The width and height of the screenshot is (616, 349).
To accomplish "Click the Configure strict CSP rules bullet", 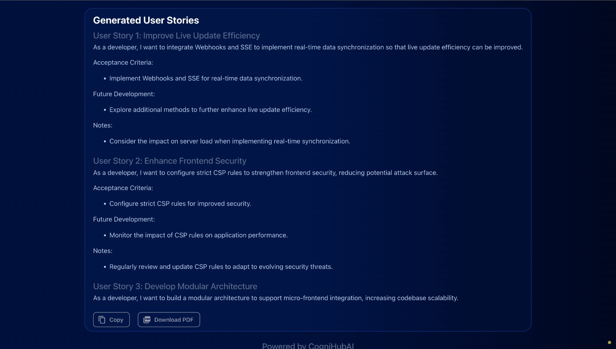I will (x=180, y=204).
